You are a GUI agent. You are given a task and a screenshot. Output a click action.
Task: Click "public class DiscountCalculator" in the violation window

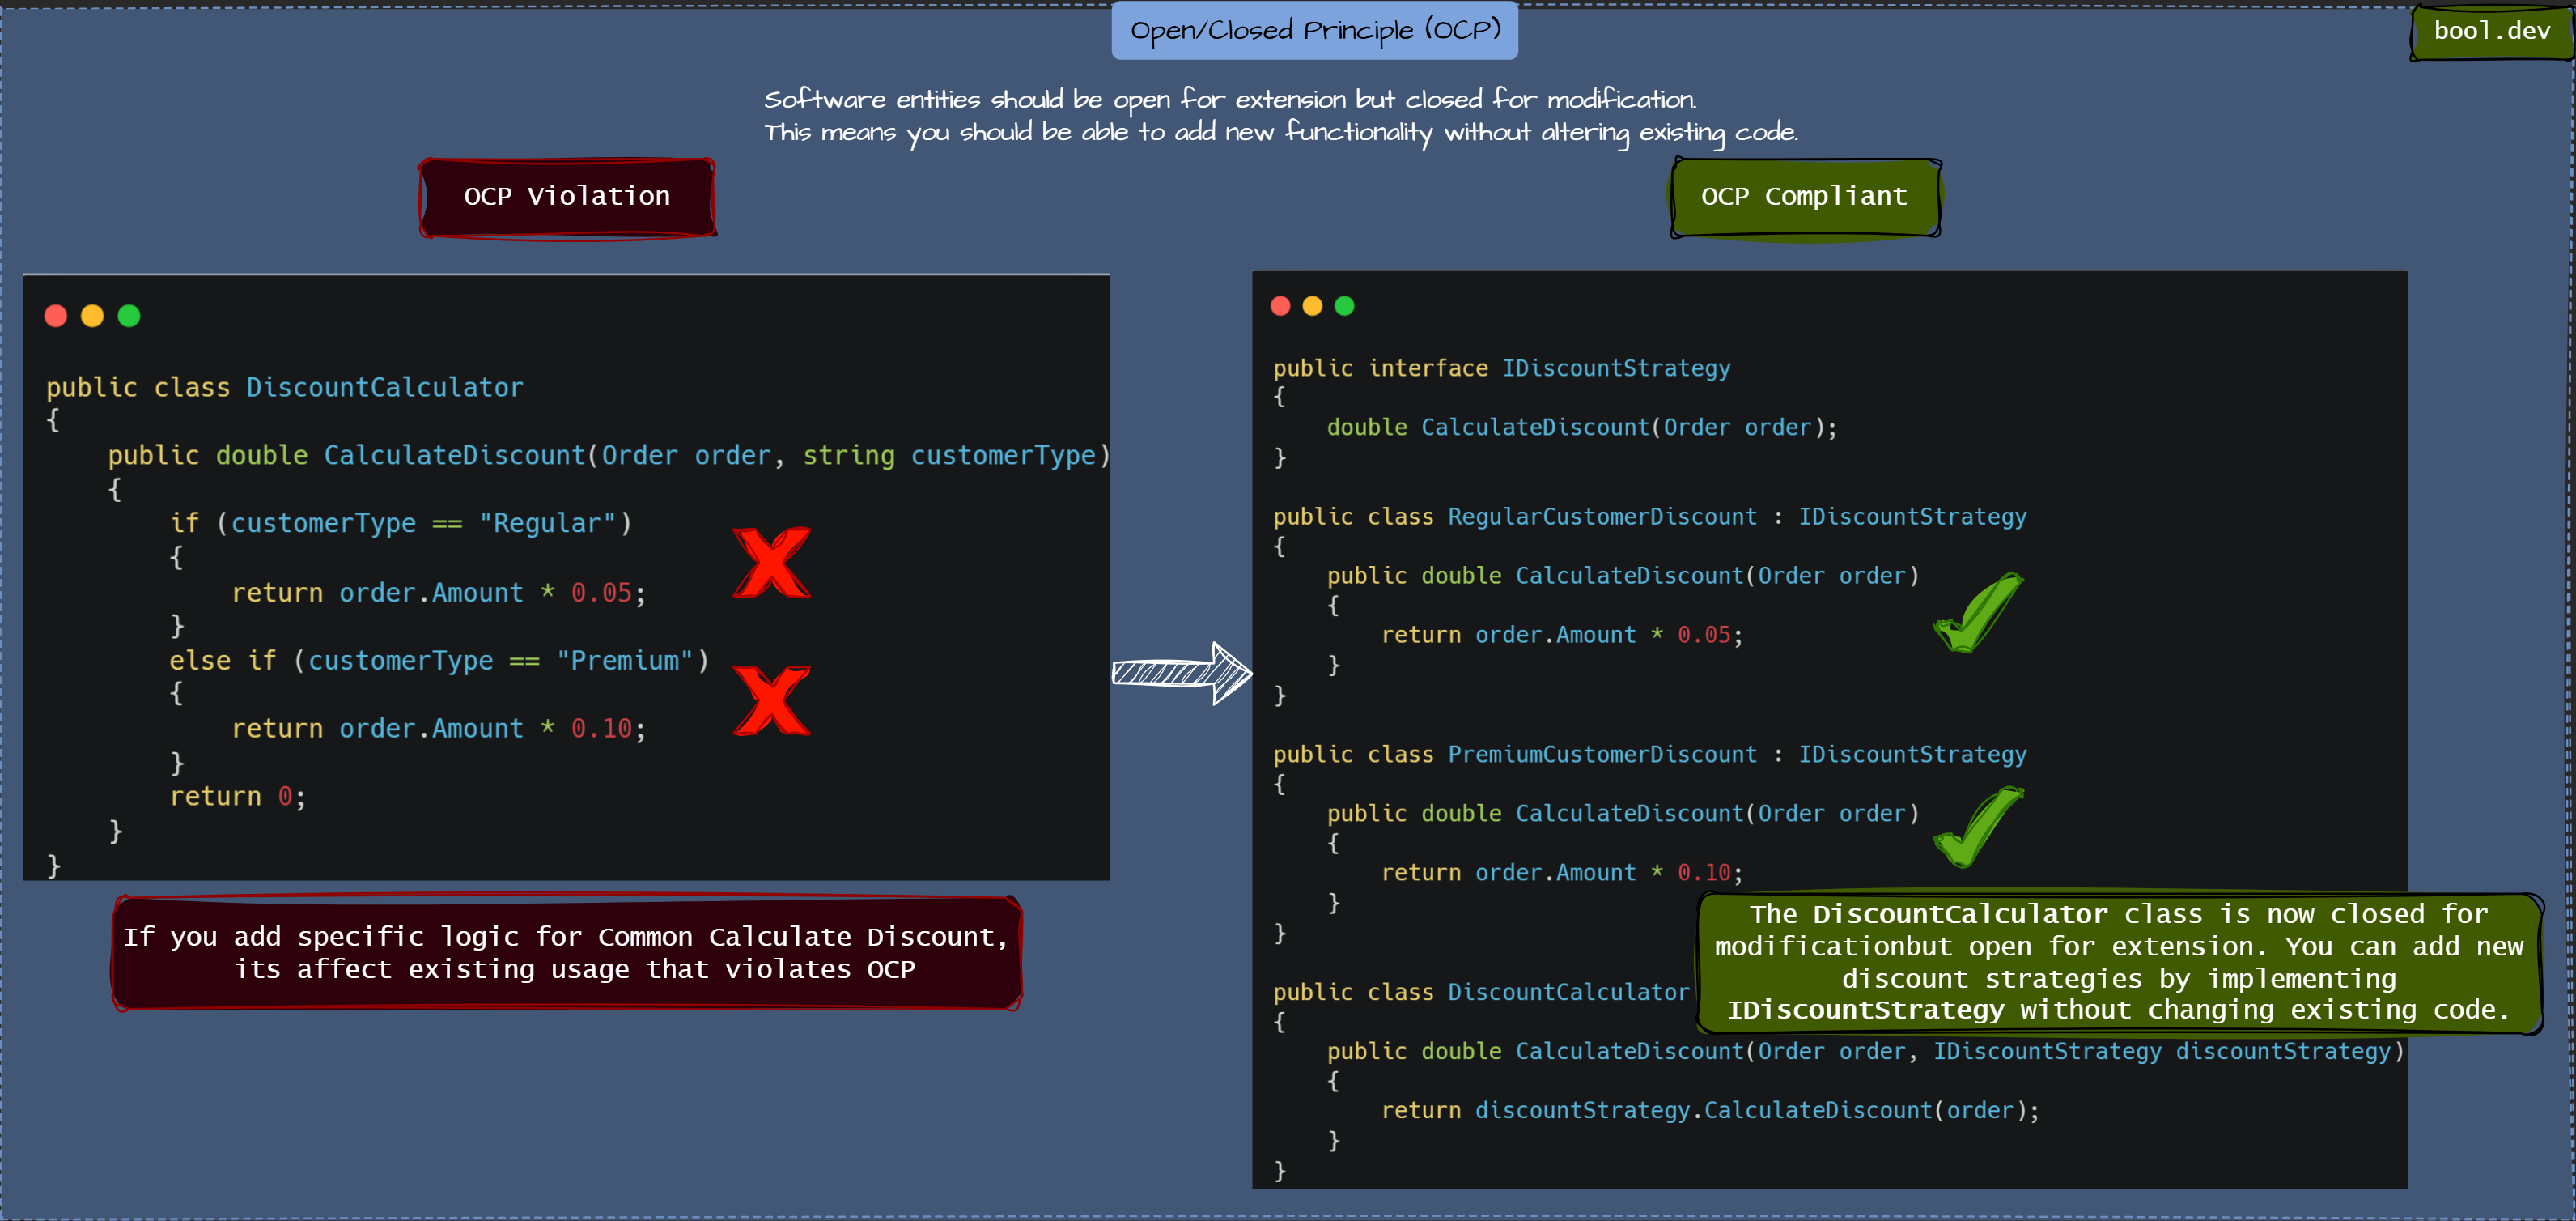pos(285,387)
